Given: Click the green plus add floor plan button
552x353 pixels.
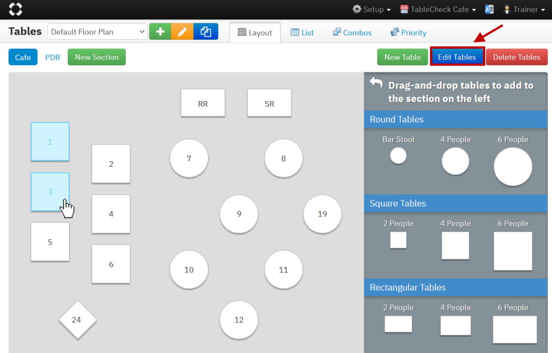Looking at the screenshot, I should point(160,31).
